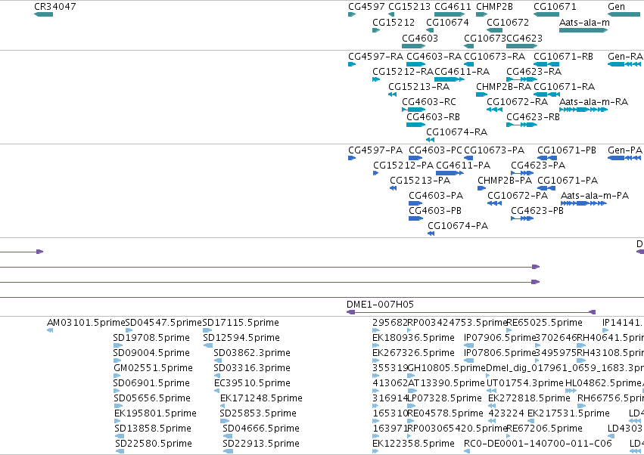Select the DME1-007H05 BAC clone line
644x455 pixels.
point(471,312)
